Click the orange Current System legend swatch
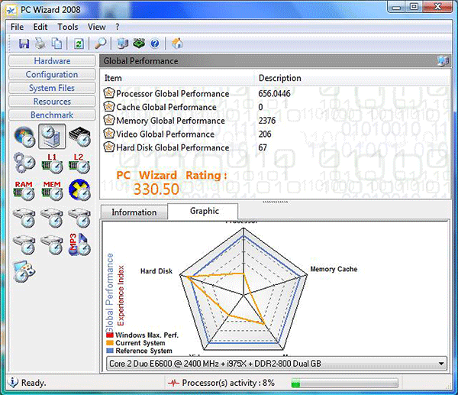Screen dimensions: 458x395 pyautogui.click(x=110, y=343)
